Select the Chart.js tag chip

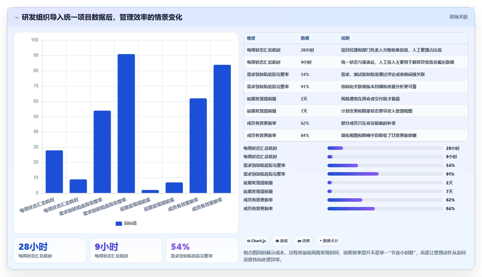click(257, 241)
